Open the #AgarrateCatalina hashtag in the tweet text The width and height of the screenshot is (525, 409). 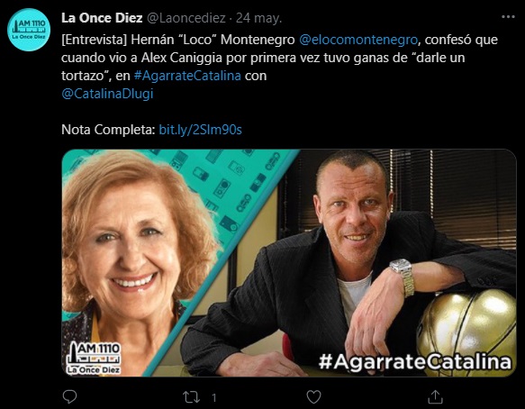click(187, 76)
